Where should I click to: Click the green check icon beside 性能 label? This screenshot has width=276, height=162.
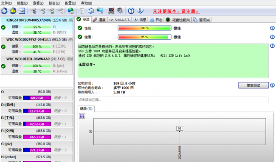click(80, 28)
